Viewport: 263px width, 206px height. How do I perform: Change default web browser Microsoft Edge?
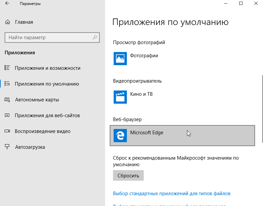coord(182,136)
